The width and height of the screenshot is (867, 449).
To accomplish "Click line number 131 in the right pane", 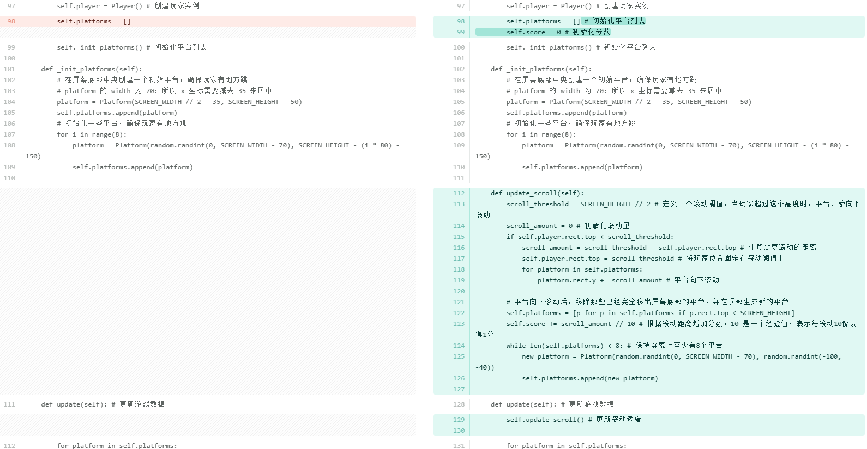I will (459, 445).
